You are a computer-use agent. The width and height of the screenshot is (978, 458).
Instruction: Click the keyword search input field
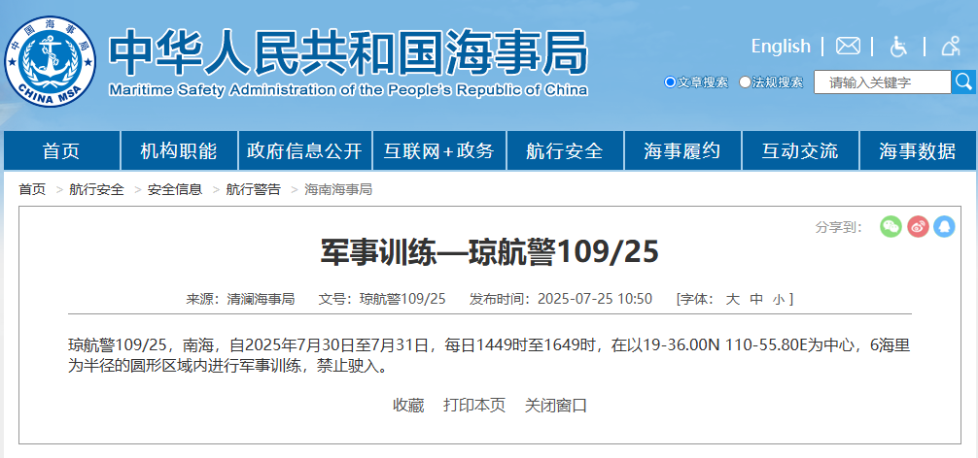[883, 82]
